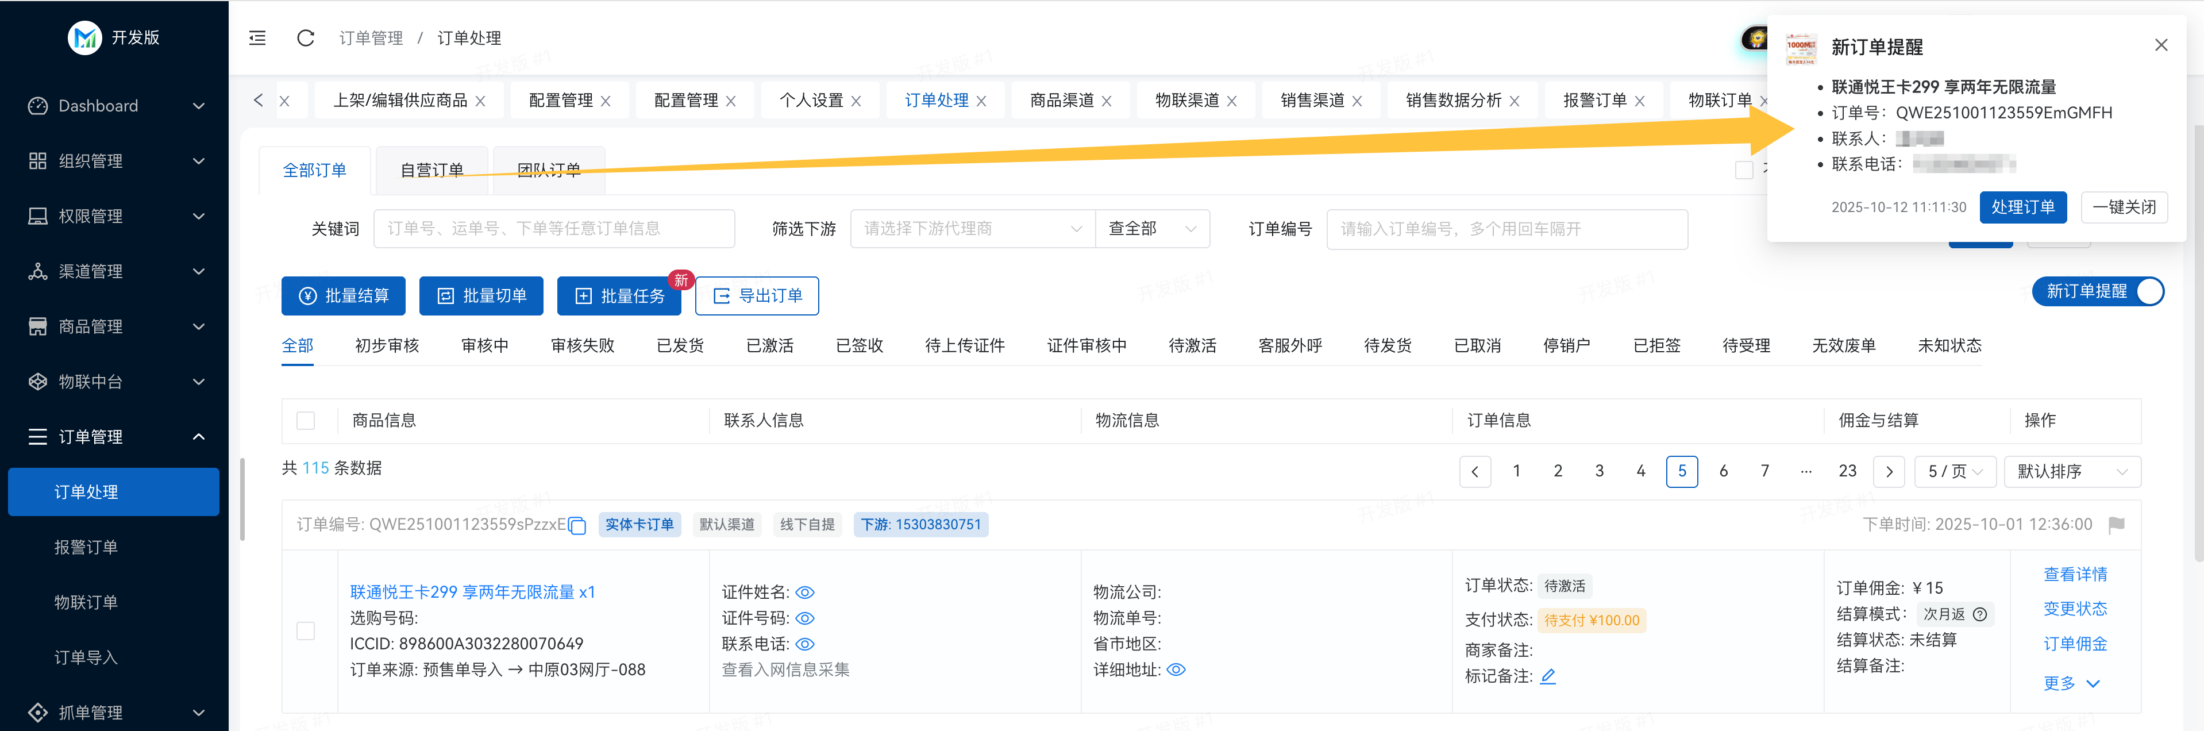The image size is (2204, 731).
Task: Click edit pencil next to 标记备注
Action: click(1548, 676)
